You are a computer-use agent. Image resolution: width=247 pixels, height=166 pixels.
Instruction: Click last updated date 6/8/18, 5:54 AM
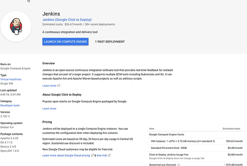pyautogui.click(x=10, y=95)
